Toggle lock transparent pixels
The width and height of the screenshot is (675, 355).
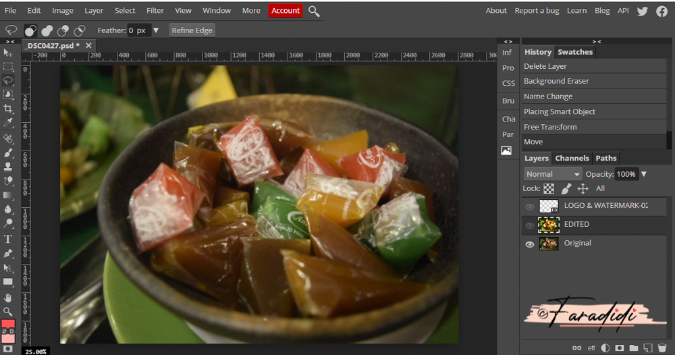coord(549,188)
